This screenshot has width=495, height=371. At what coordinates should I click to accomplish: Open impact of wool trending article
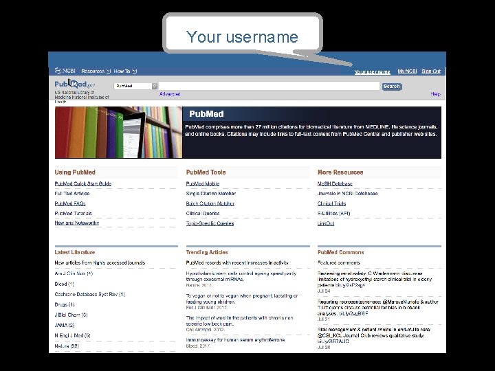[240, 321]
